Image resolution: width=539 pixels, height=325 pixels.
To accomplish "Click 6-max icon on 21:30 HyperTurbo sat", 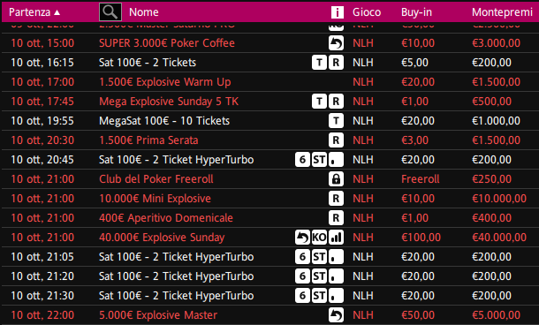I will pos(302,296).
